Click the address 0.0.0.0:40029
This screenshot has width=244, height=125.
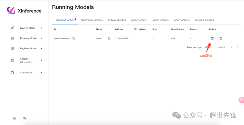point(121,38)
